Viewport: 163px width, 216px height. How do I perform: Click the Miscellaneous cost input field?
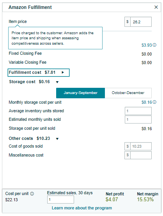click(x=141, y=155)
